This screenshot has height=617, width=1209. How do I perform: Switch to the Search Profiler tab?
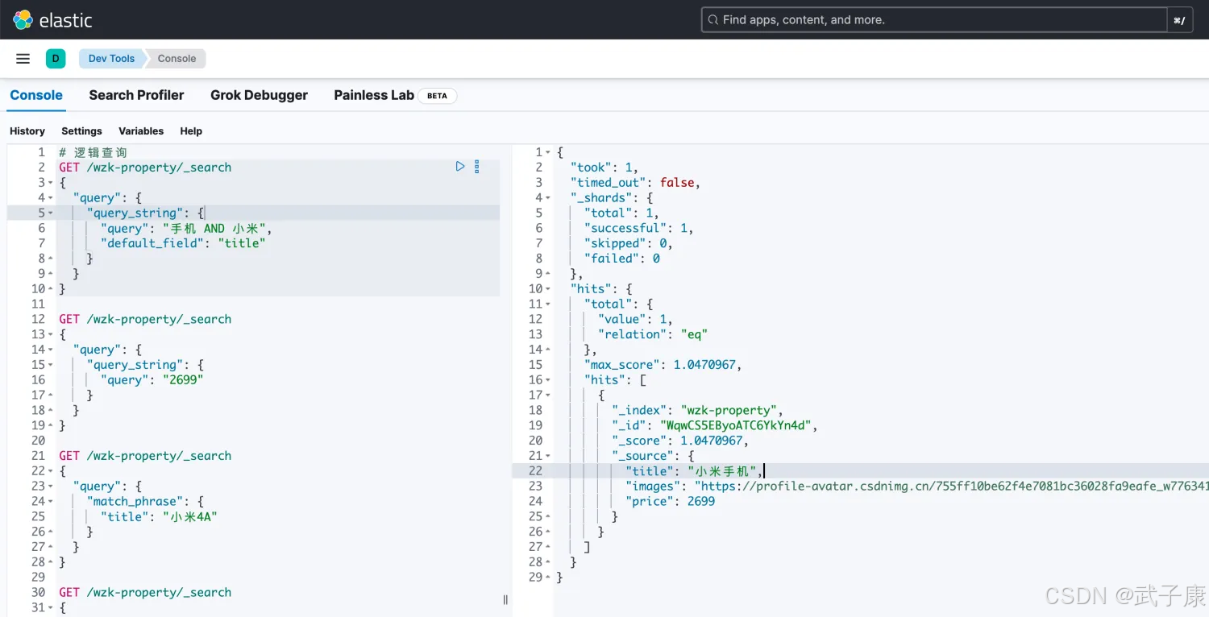pyautogui.click(x=136, y=95)
